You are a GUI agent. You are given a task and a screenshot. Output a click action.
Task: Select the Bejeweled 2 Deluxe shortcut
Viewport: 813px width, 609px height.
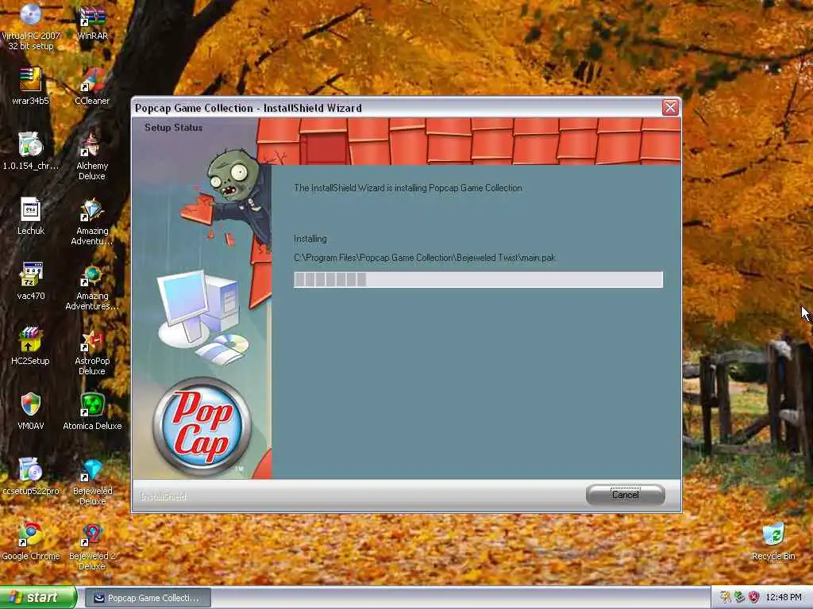tap(92, 547)
